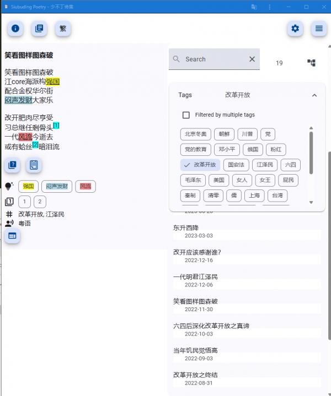Click the document copy icon below poem
Screen dimensions: 331x396
click(x=34, y=165)
